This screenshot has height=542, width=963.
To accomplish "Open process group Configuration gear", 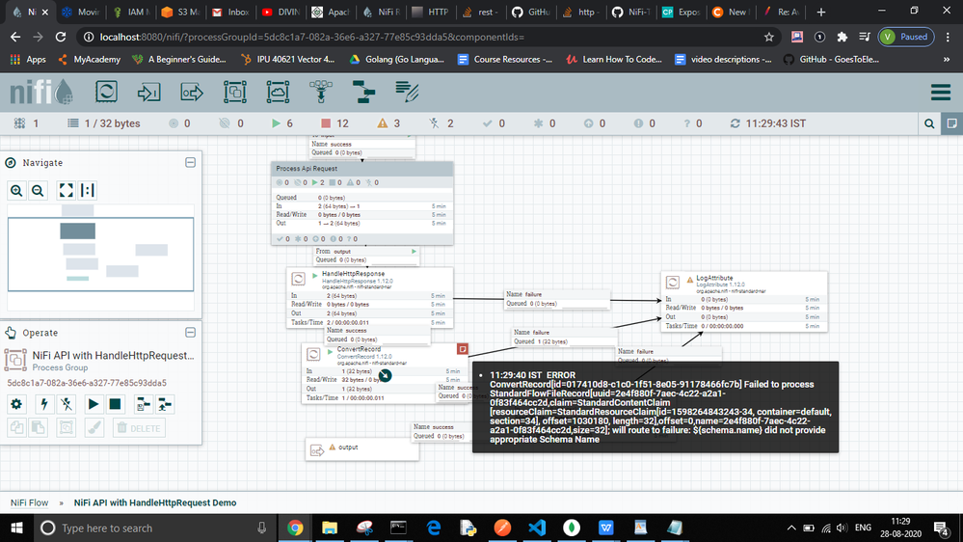I will pyautogui.click(x=16, y=404).
